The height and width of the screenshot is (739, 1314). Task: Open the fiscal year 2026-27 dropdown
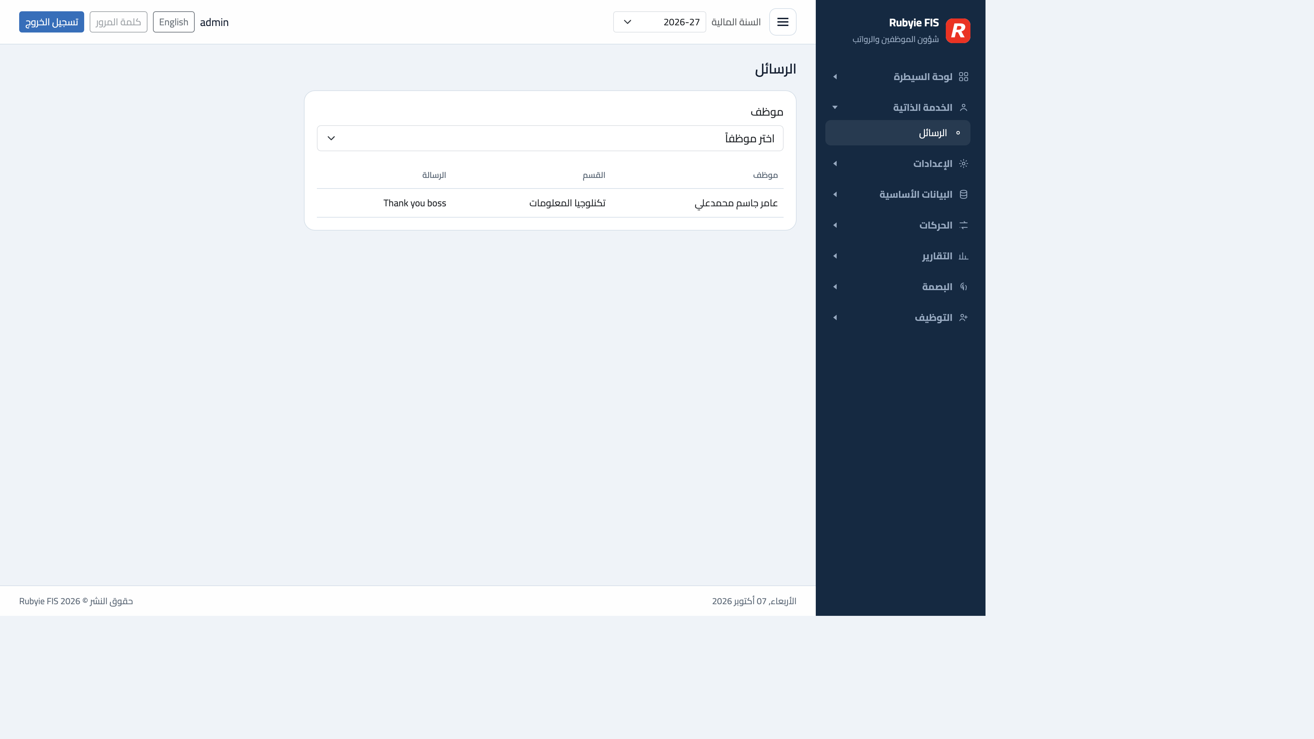(x=659, y=22)
